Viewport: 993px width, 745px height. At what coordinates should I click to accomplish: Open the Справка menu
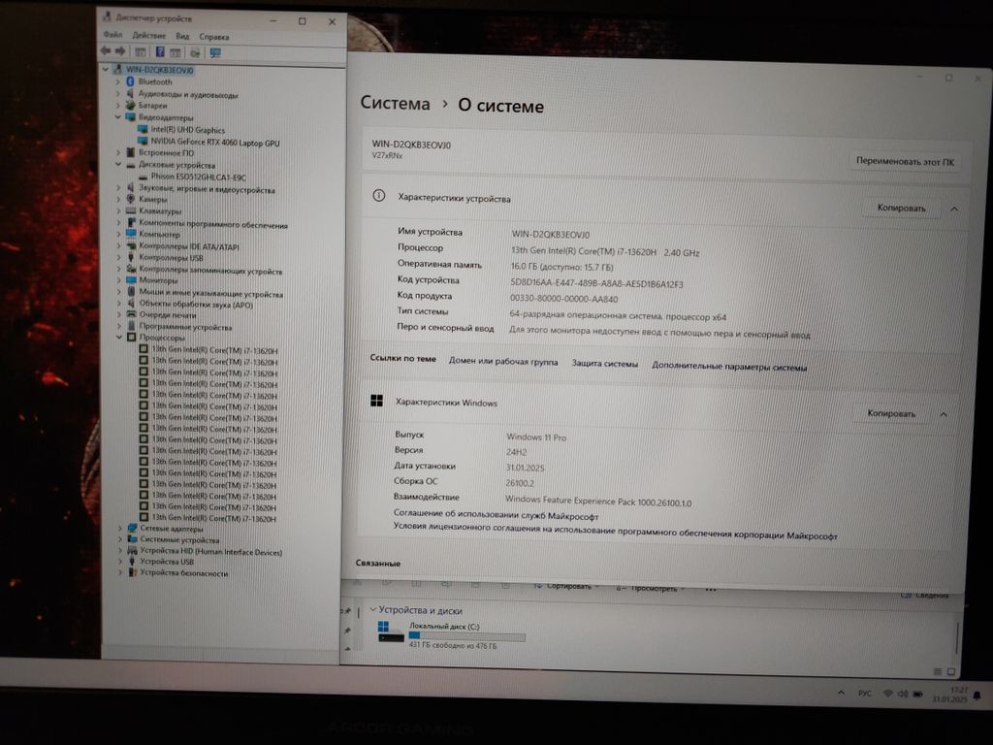pos(214,36)
